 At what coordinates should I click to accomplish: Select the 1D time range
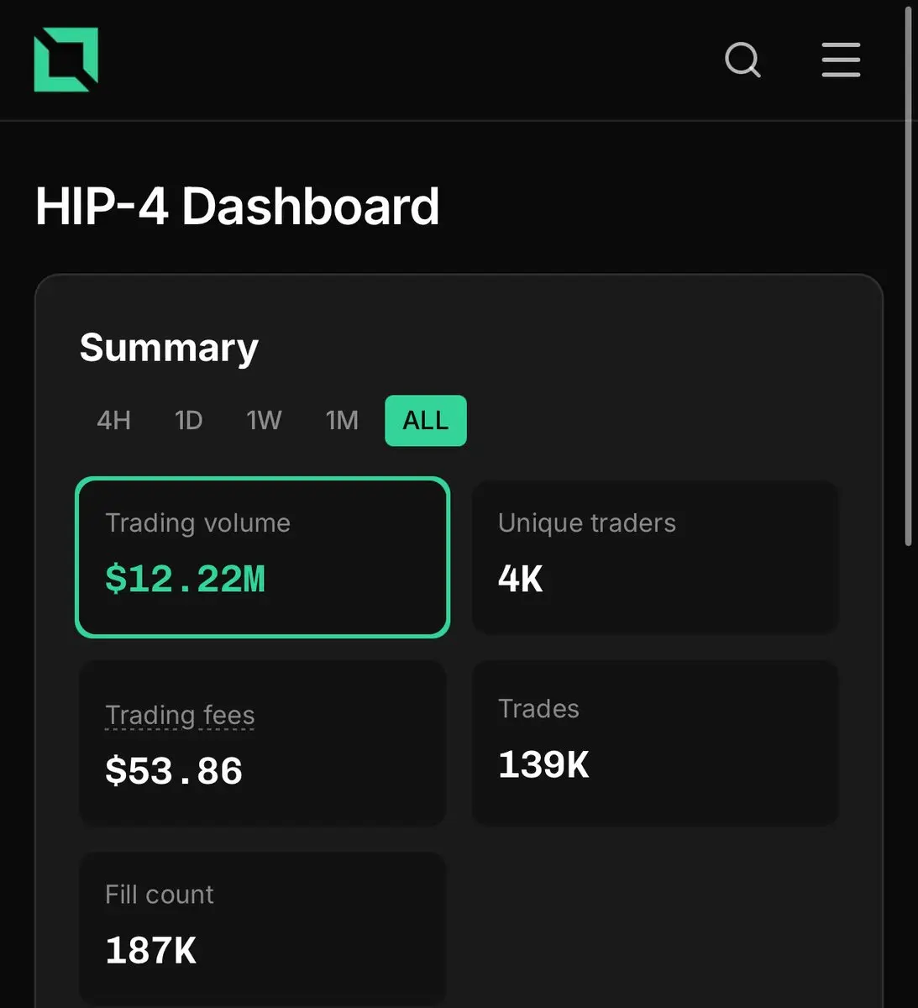[189, 420]
